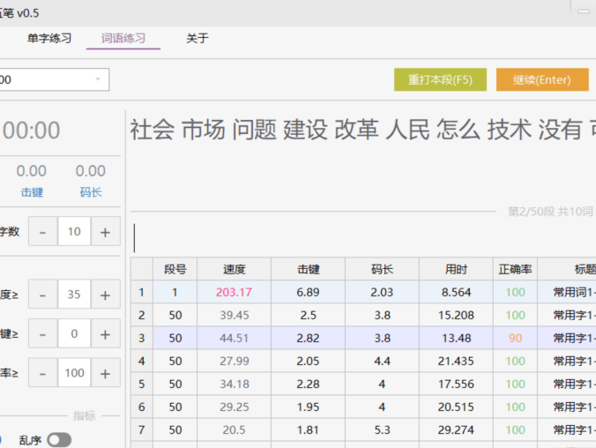Click code length cell 5.3
Image resolution: width=596 pixels, height=448 pixels.
382,429
